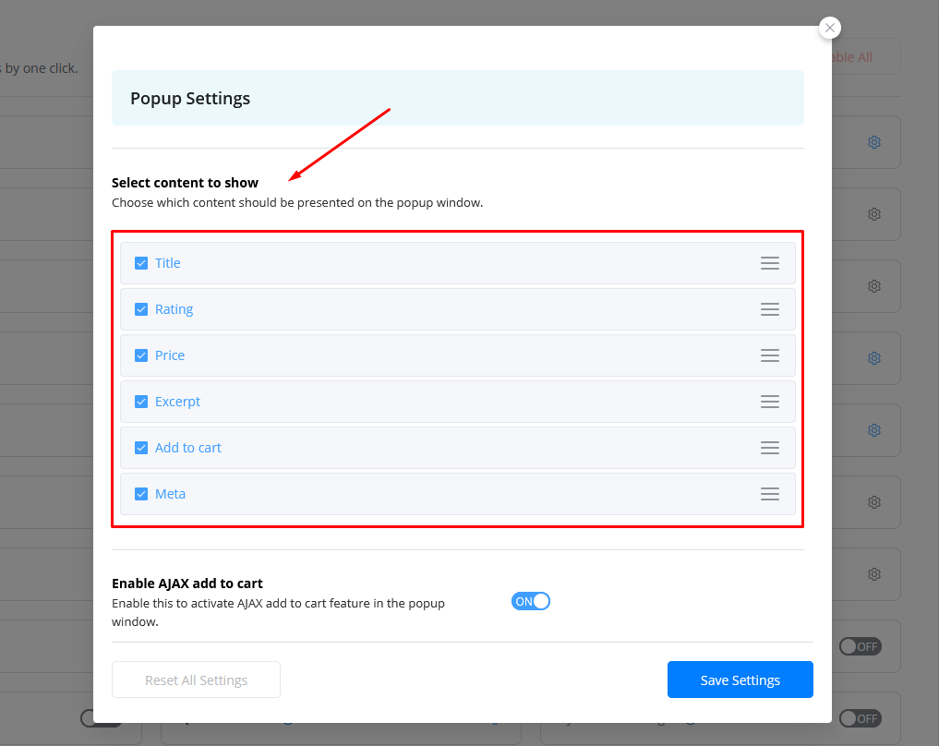The height and width of the screenshot is (746, 939).
Task: Grab the drag handle on Title row
Action: pos(769,263)
